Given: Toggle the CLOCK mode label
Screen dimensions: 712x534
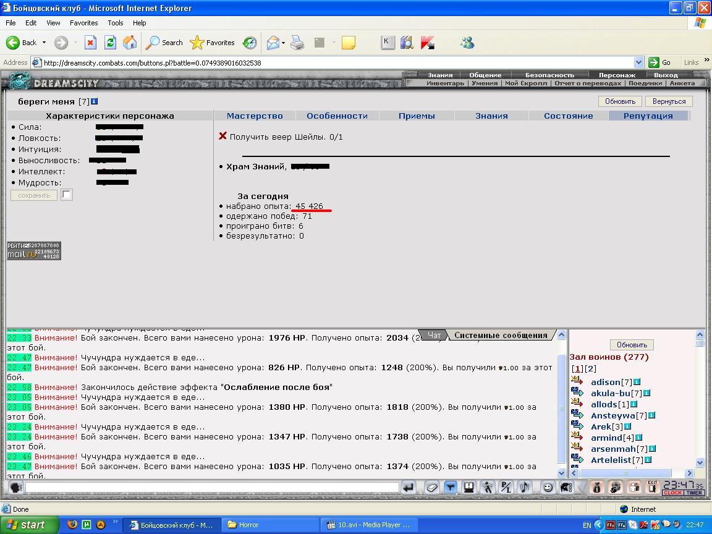Looking at the screenshot, I should pos(672,493).
